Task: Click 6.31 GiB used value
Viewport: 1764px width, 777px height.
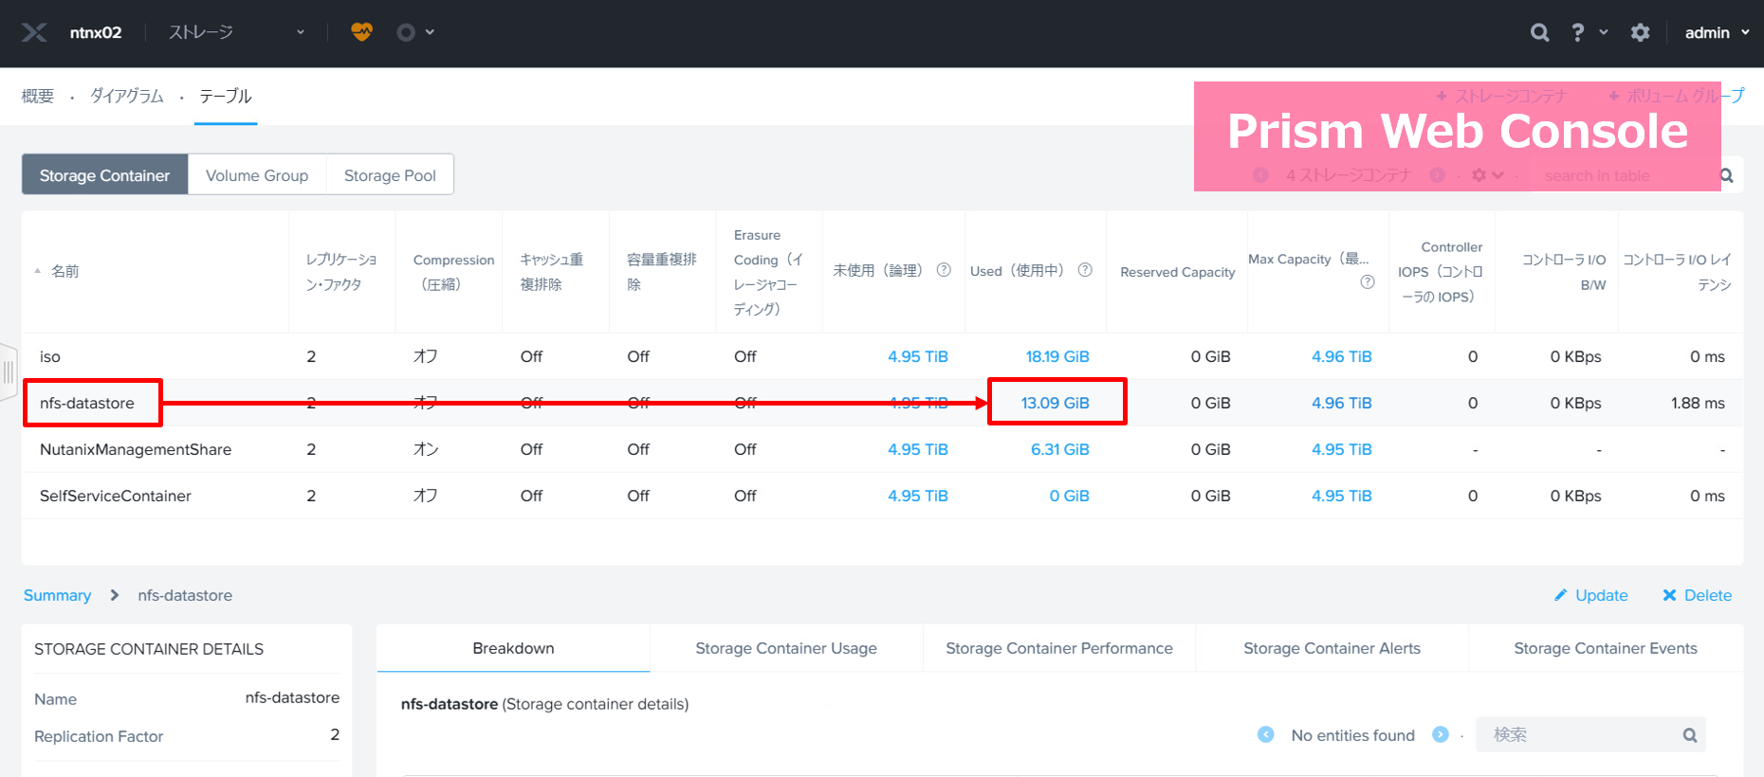Action: (x=1060, y=449)
